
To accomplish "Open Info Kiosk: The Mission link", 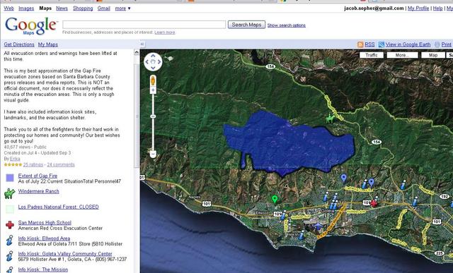I will point(43,269).
